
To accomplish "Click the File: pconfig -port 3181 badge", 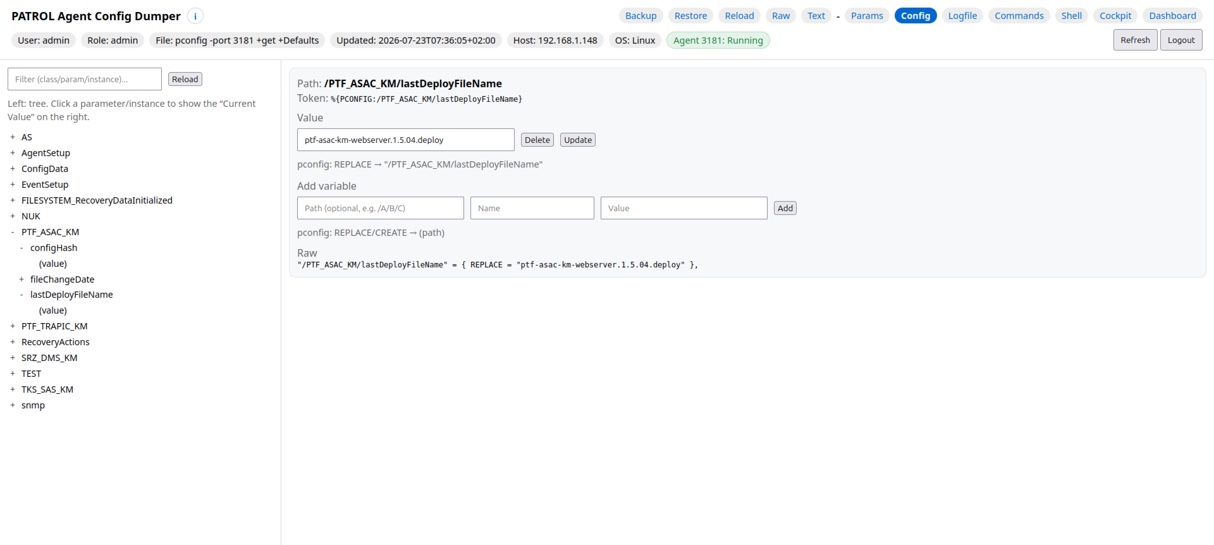I will (x=237, y=40).
